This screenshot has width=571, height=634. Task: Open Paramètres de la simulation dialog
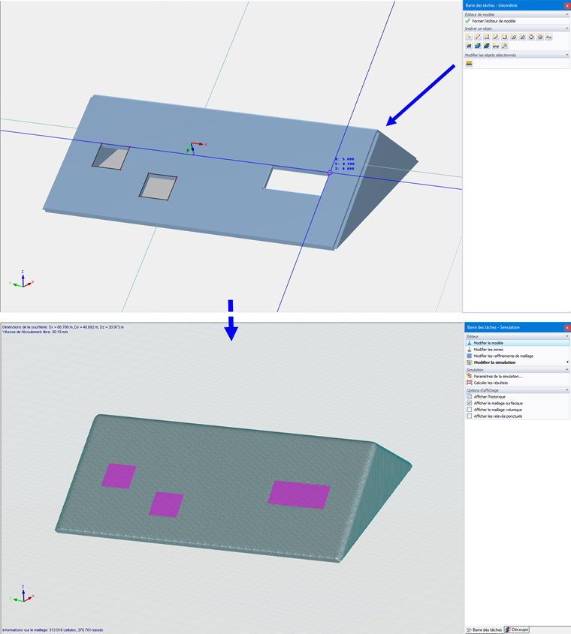pos(517,376)
